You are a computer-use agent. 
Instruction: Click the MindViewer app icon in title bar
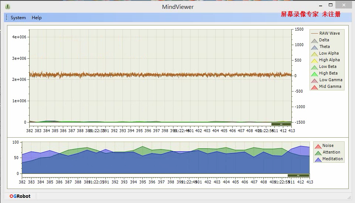[8, 7]
